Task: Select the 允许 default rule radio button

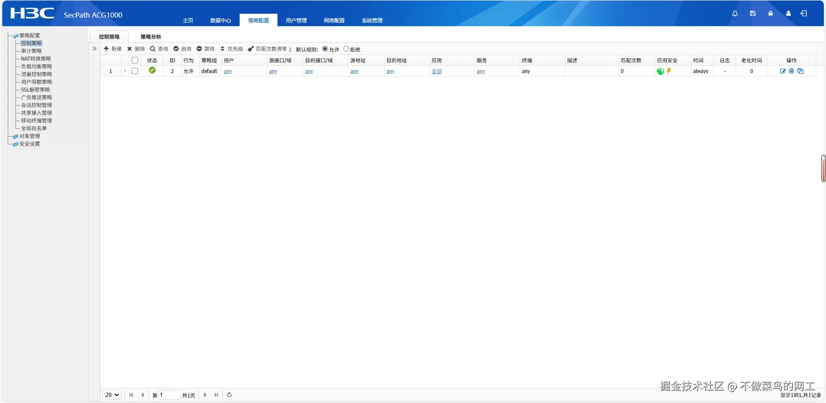Action: coord(325,49)
